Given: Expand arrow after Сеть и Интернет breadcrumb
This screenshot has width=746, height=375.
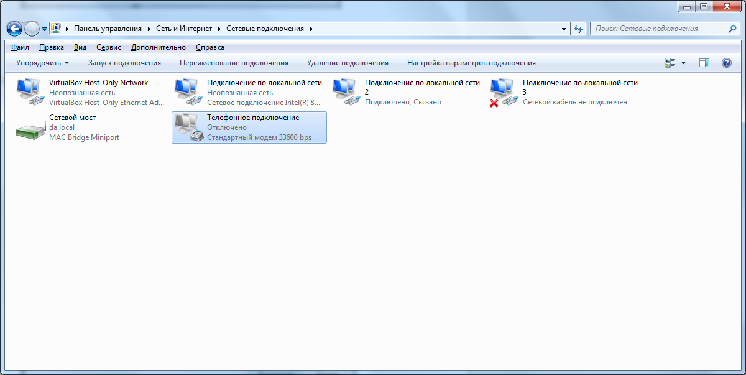Looking at the screenshot, I should 219,29.
